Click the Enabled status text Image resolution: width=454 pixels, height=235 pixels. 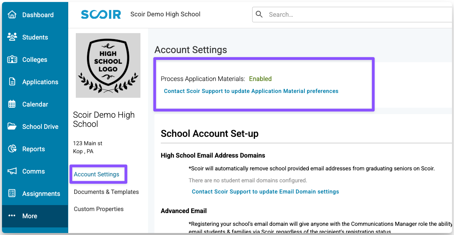260,79
